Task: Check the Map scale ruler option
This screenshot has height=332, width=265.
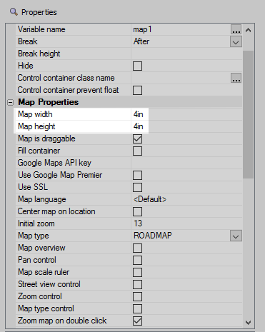Action: coord(137,272)
